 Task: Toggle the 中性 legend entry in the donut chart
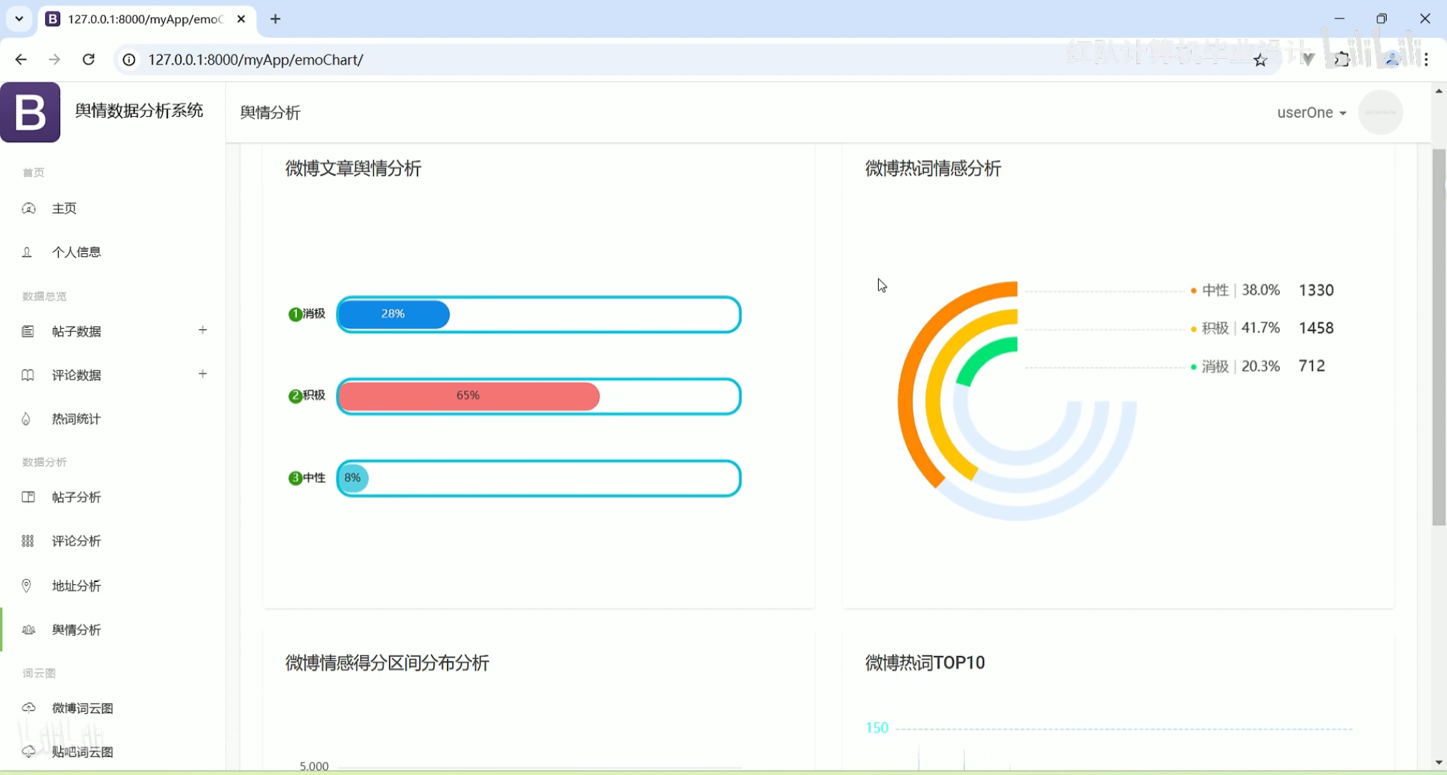pyautogui.click(x=1215, y=290)
